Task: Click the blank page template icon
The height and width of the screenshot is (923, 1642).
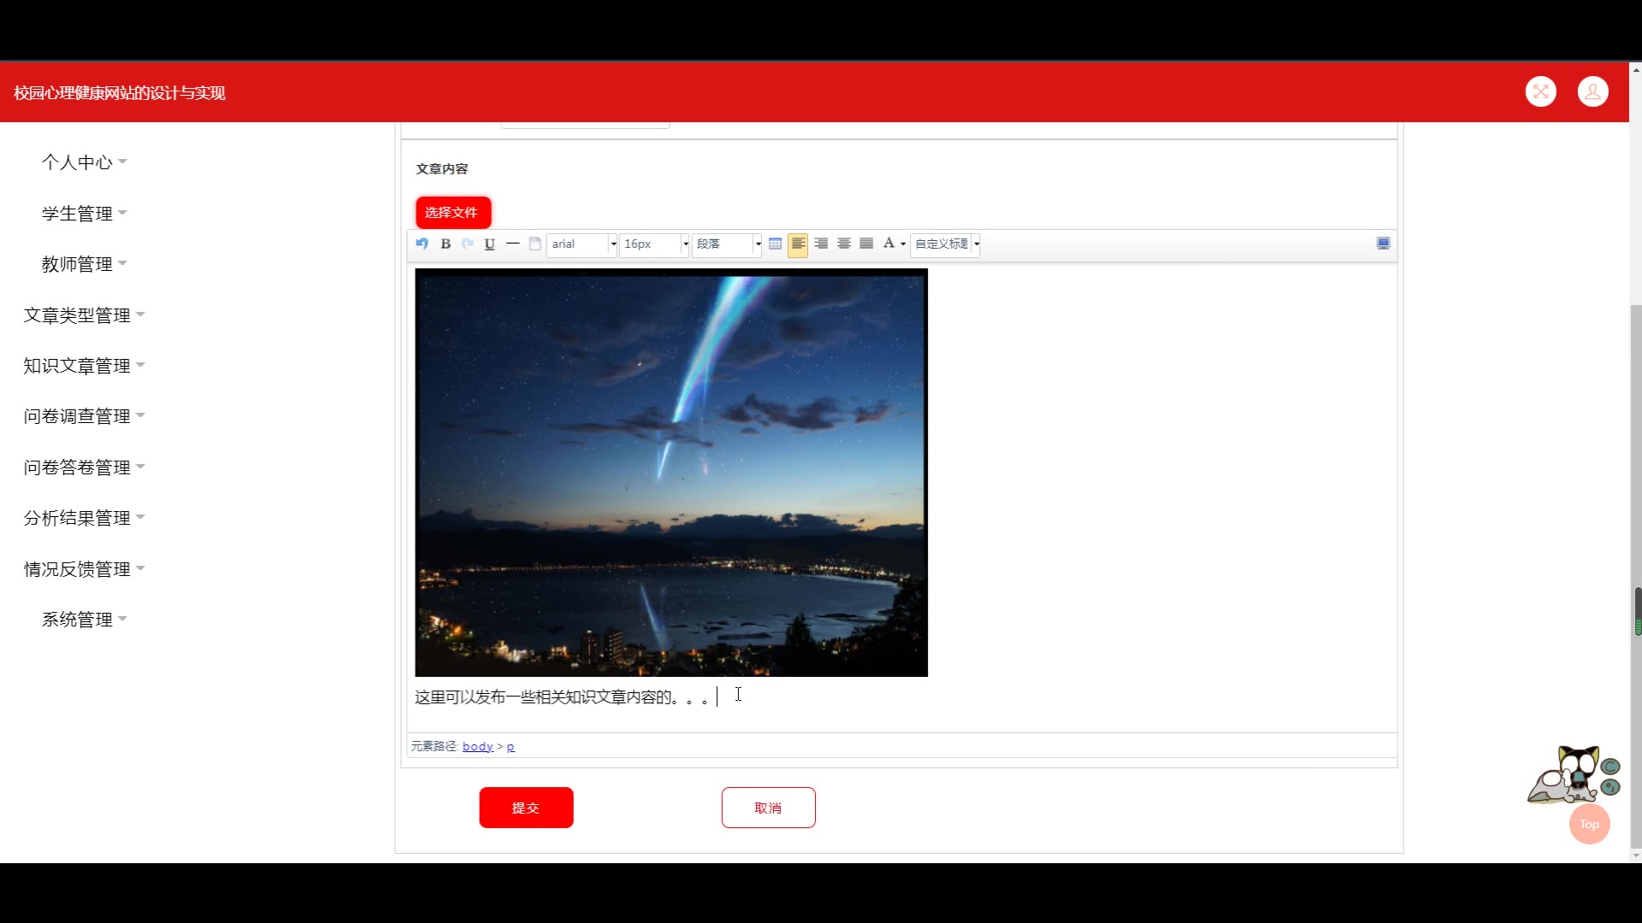Action: (x=535, y=244)
